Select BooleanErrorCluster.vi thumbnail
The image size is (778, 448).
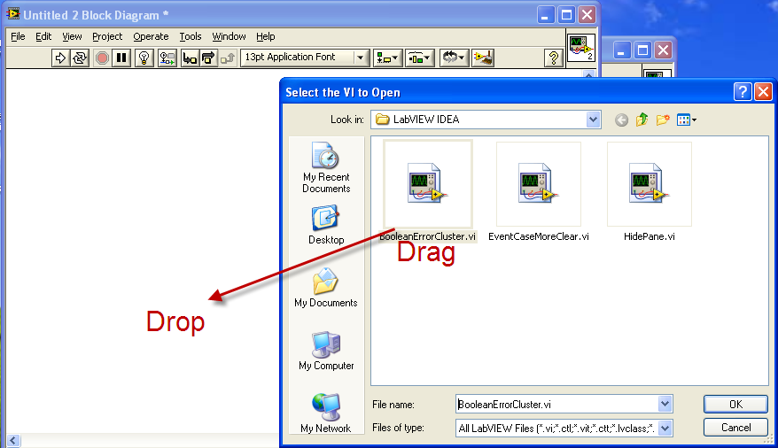[x=428, y=184]
